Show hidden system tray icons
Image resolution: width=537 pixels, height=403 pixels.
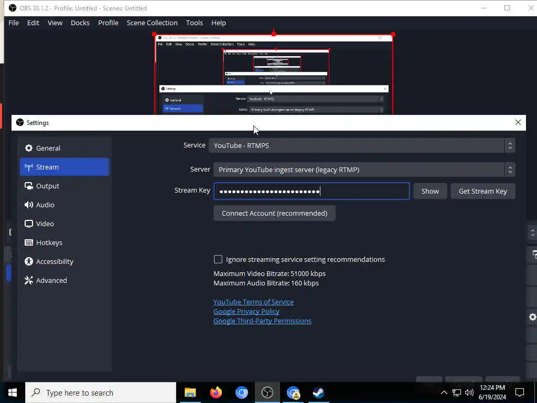tap(444, 393)
